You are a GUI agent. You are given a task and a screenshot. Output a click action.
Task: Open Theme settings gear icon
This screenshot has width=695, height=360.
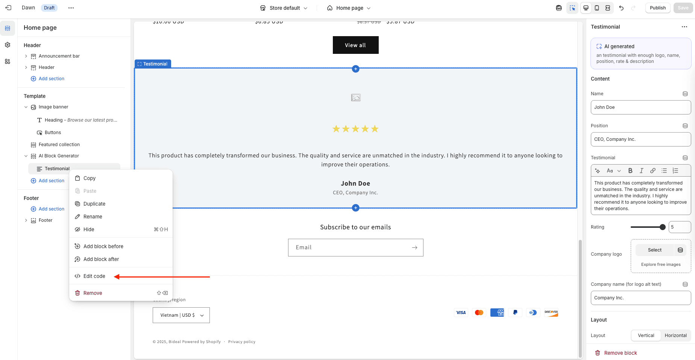pyautogui.click(x=8, y=45)
